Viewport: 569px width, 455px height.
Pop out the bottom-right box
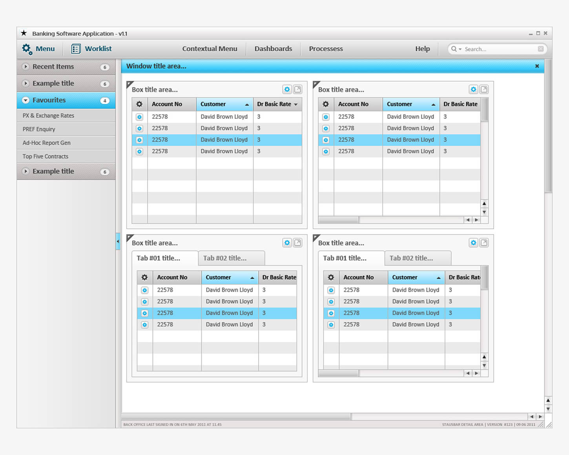[484, 243]
